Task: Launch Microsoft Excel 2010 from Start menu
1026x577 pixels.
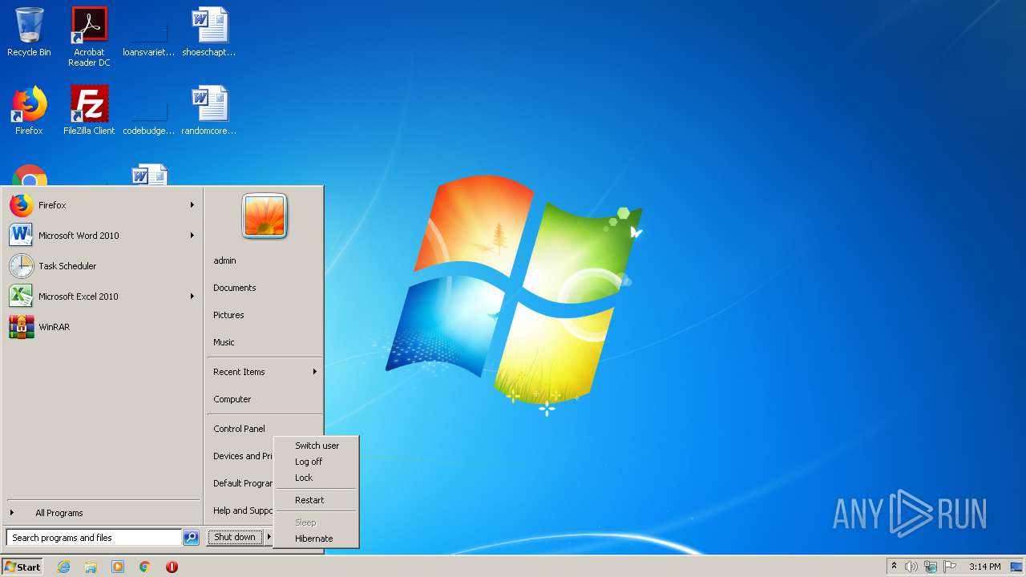Action: point(102,297)
